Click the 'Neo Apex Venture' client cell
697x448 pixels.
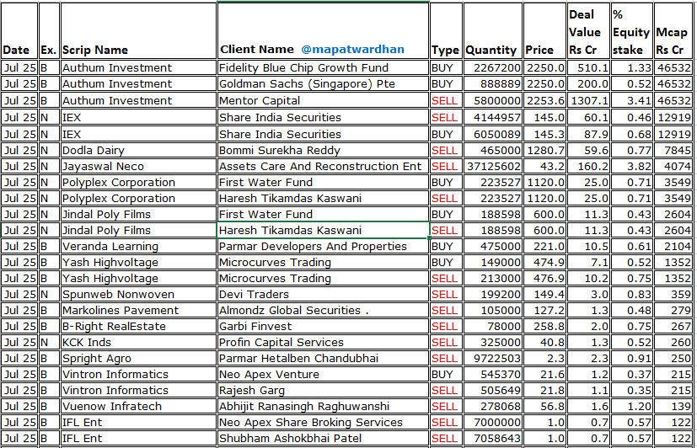323,374
